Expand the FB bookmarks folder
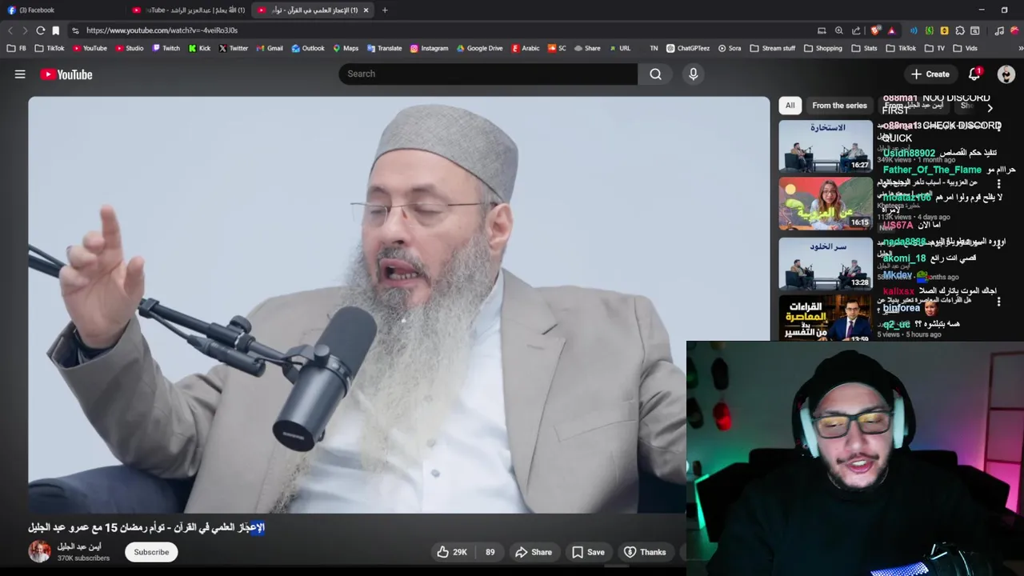The image size is (1024, 576). 17,48
